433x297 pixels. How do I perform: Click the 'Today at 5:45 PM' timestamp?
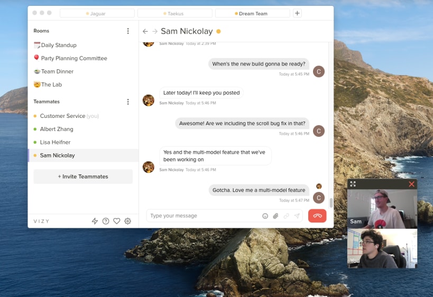tap(294, 74)
